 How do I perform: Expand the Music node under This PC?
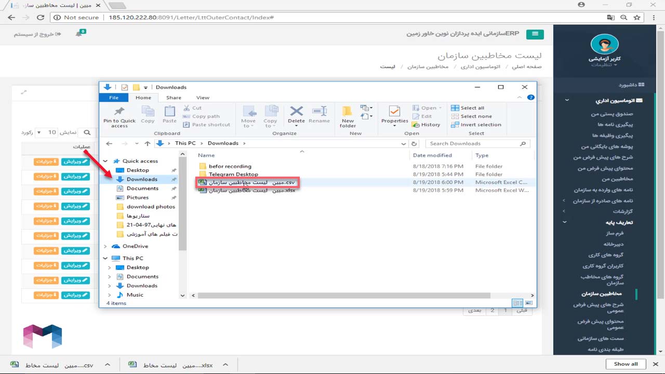click(x=110, y=295)
